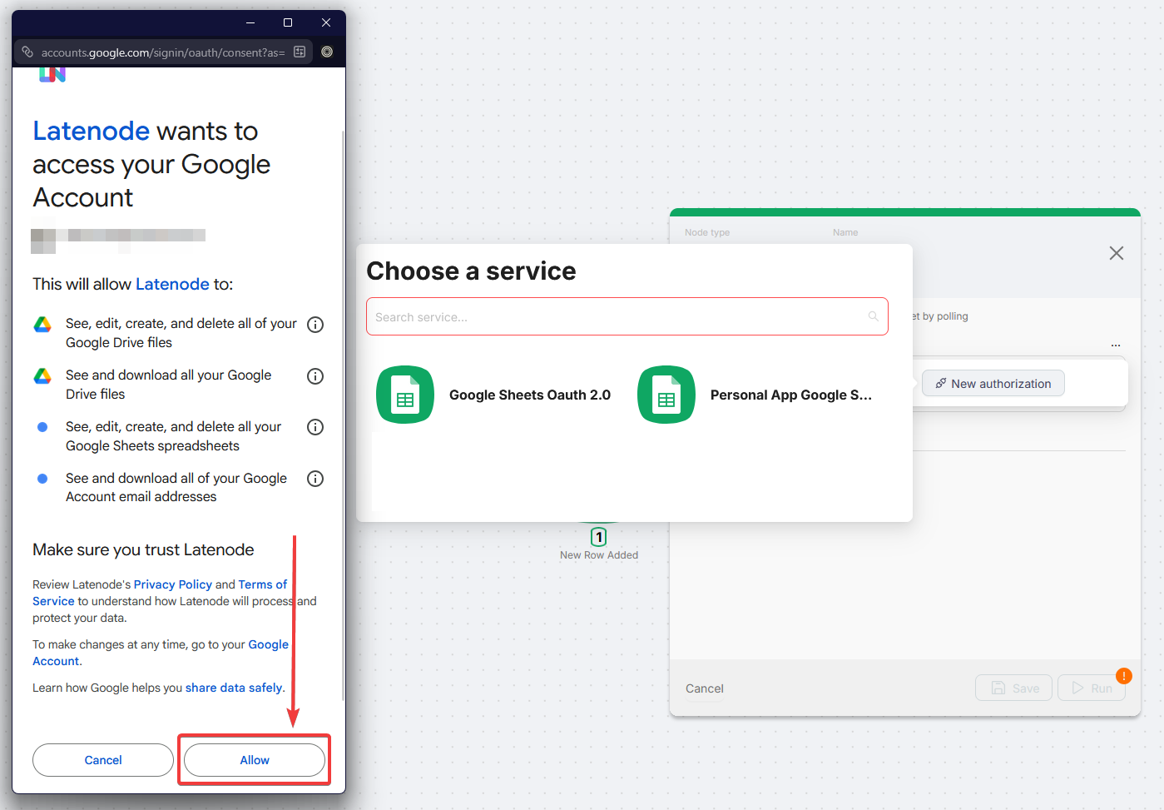Screen dimensions: 1164x810
Task: Start a New authorization
Action: [x=993, y=383]
